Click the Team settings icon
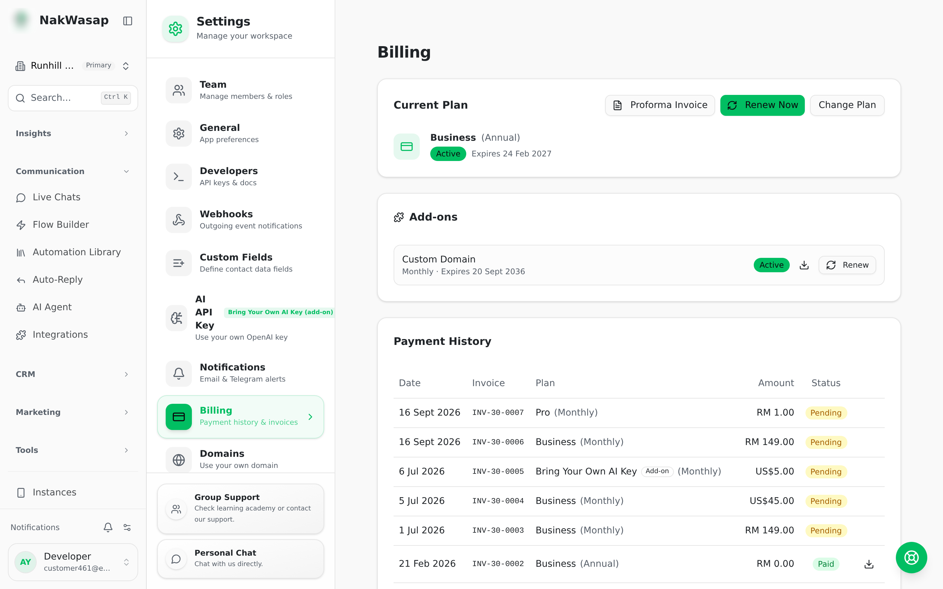Image resolution: width=943 pixels, height=589 pixels. [x=179, y=90]
